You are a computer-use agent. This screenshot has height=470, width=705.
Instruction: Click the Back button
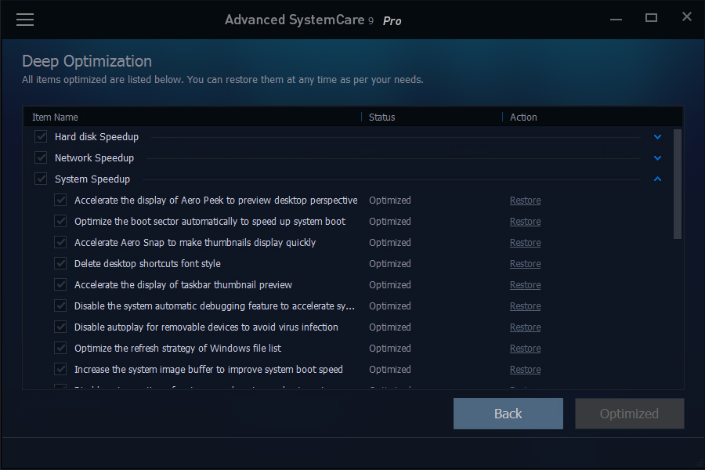coord(508,414)
